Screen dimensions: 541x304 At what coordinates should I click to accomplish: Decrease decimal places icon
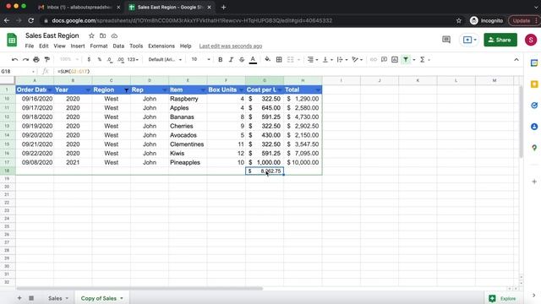point(109,60)
